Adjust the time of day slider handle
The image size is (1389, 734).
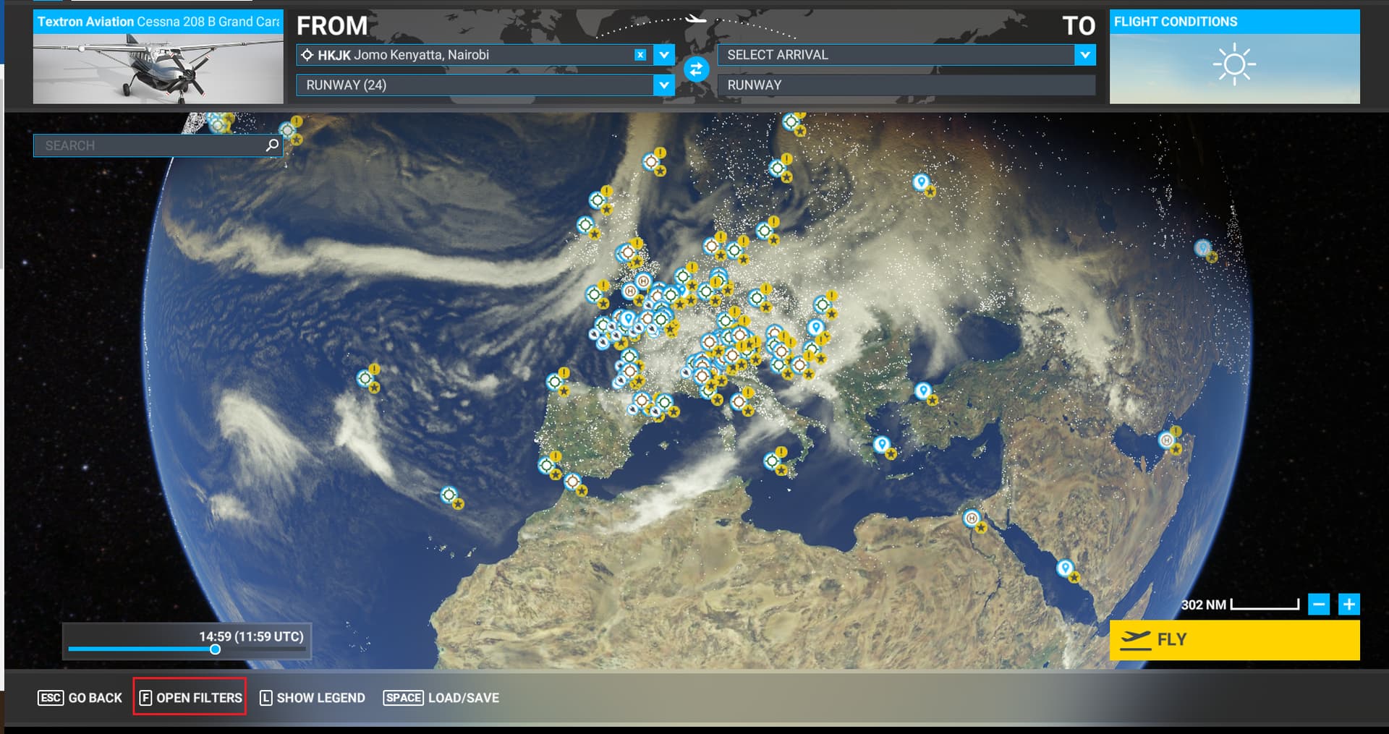coord(215,649)
